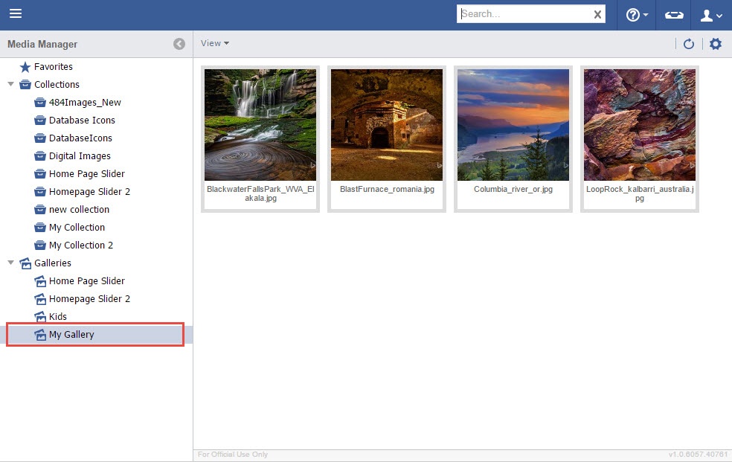Click the phone support icon
The image size is (732, 462).
[674, 15]
